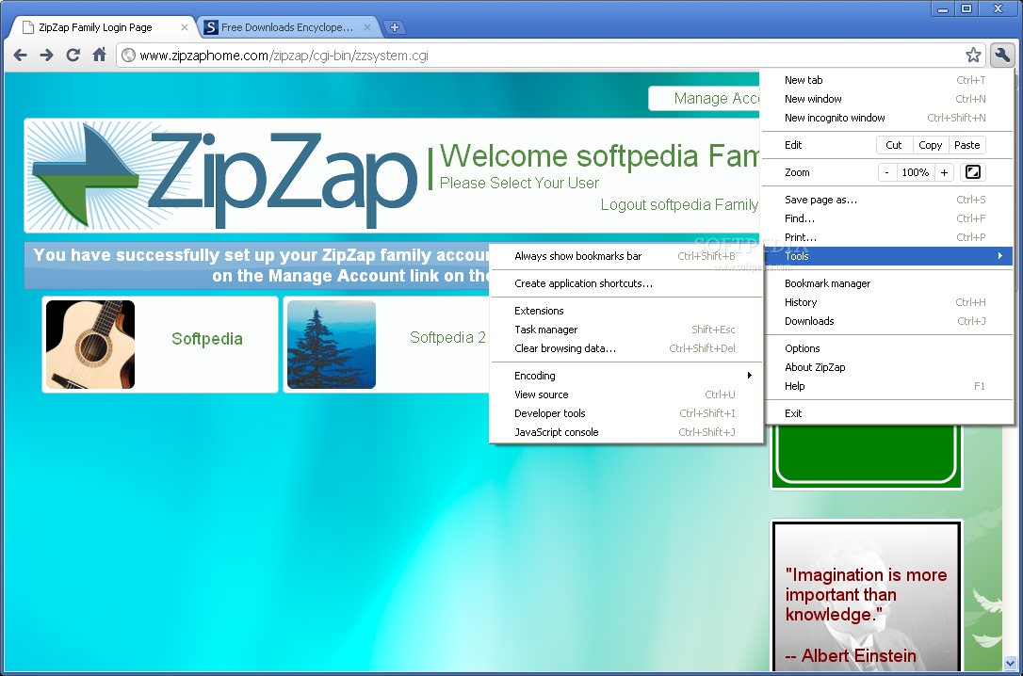Click the Paste button in Edit row
The image size is (1023, 676).
[x=966, y=145]
